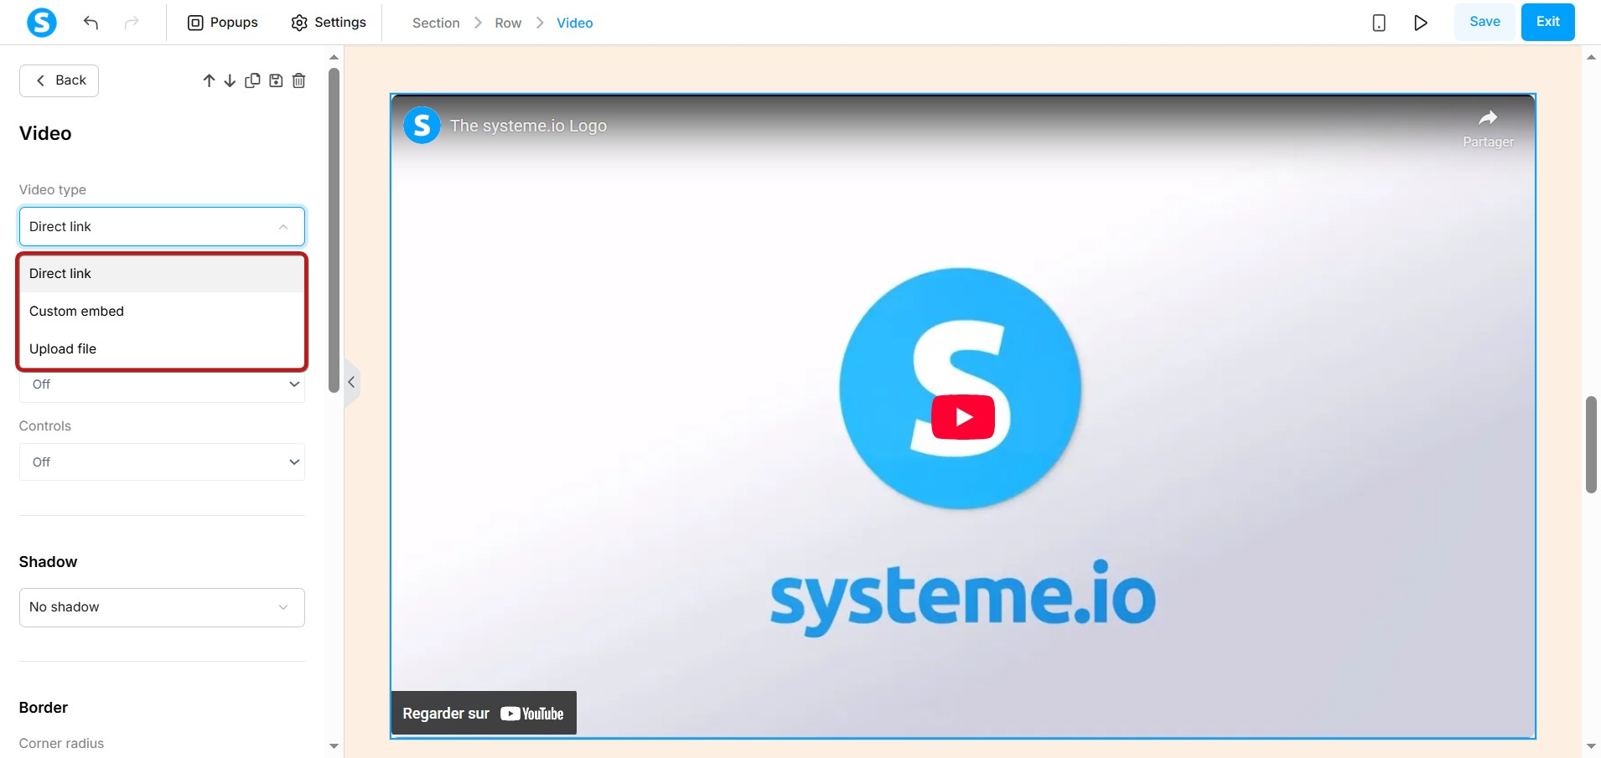The image size is (1601, 758).
Task: Click the Shadow section heading
Action: (x=48, y=562)
